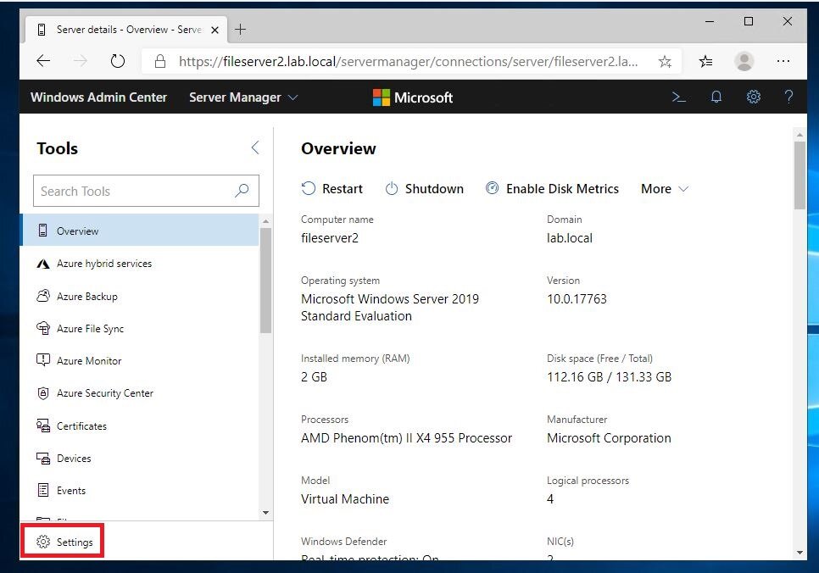
Task: Select the Server details - Overview tab
Action: pos(126,30)
